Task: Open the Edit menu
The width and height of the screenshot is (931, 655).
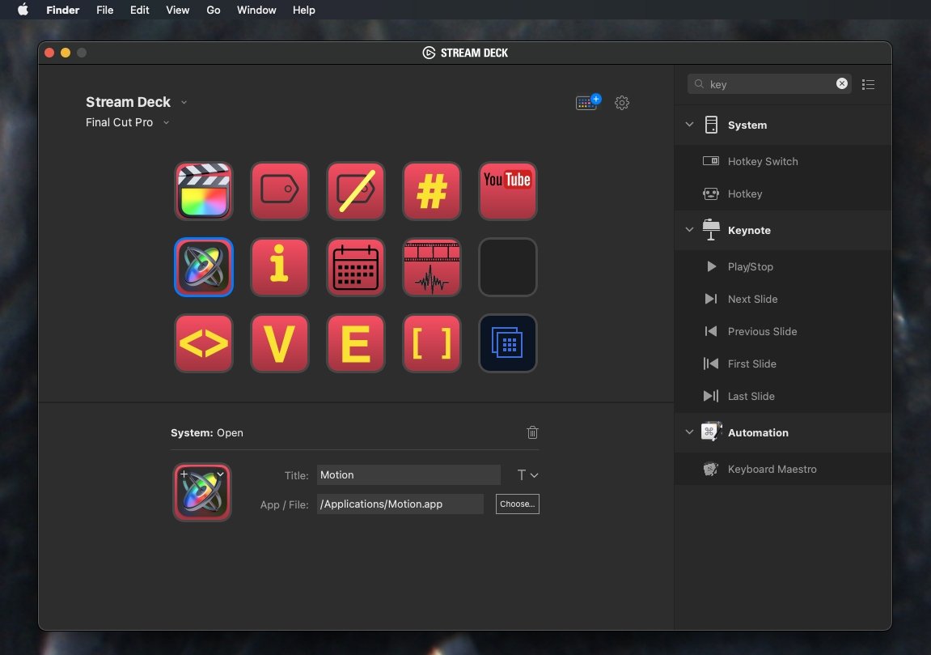Action: tap(140, 10)
